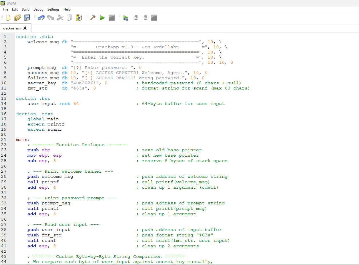Open a file using the folder icon
This screenshot has width=359, height=265.
[18, 18]
